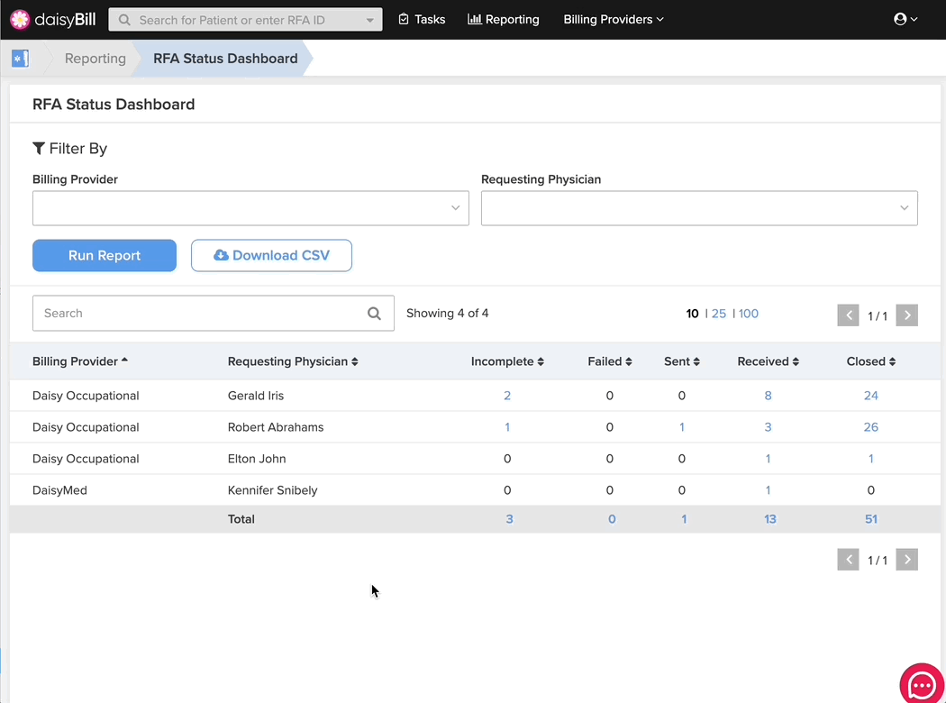Open the Billing Provider filter dropdown

[251, 208]
